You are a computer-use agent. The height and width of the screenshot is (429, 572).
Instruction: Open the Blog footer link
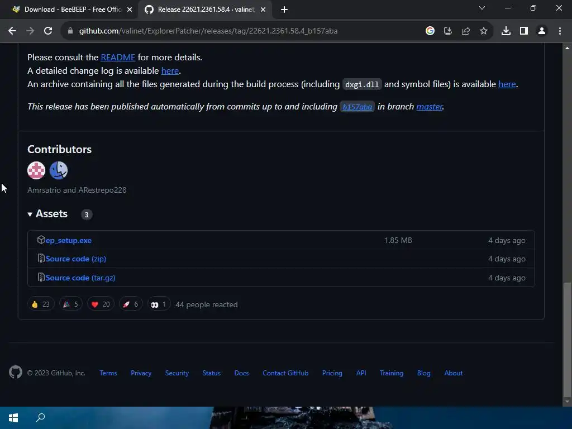[424, 373]
